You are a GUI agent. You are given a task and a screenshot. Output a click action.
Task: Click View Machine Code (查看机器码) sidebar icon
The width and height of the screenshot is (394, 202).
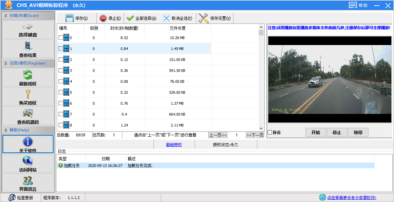coord(28,116)
